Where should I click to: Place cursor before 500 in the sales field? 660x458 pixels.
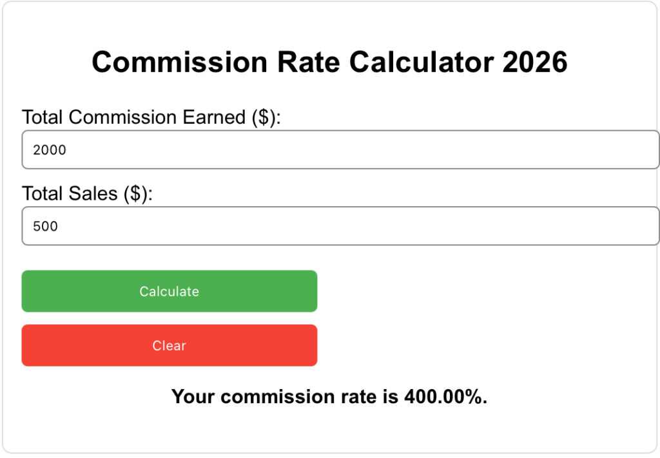click(33, 226)
